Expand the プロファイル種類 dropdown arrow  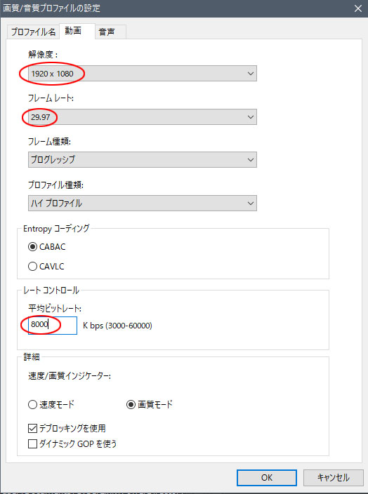tap(251, 203)
